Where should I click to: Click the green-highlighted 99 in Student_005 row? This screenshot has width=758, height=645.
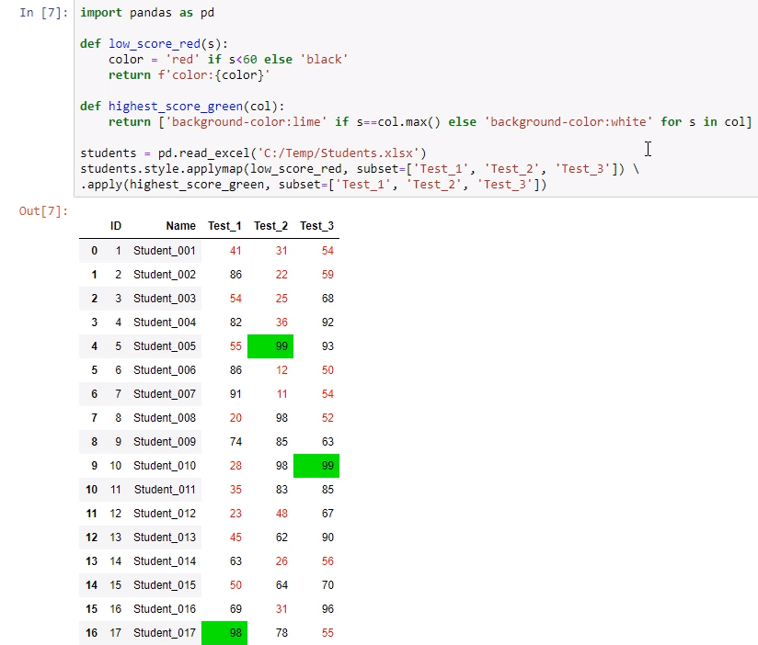(x=270, y=346)
